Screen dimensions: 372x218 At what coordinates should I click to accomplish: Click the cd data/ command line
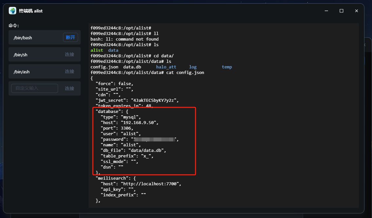click(x=132, y=56)
